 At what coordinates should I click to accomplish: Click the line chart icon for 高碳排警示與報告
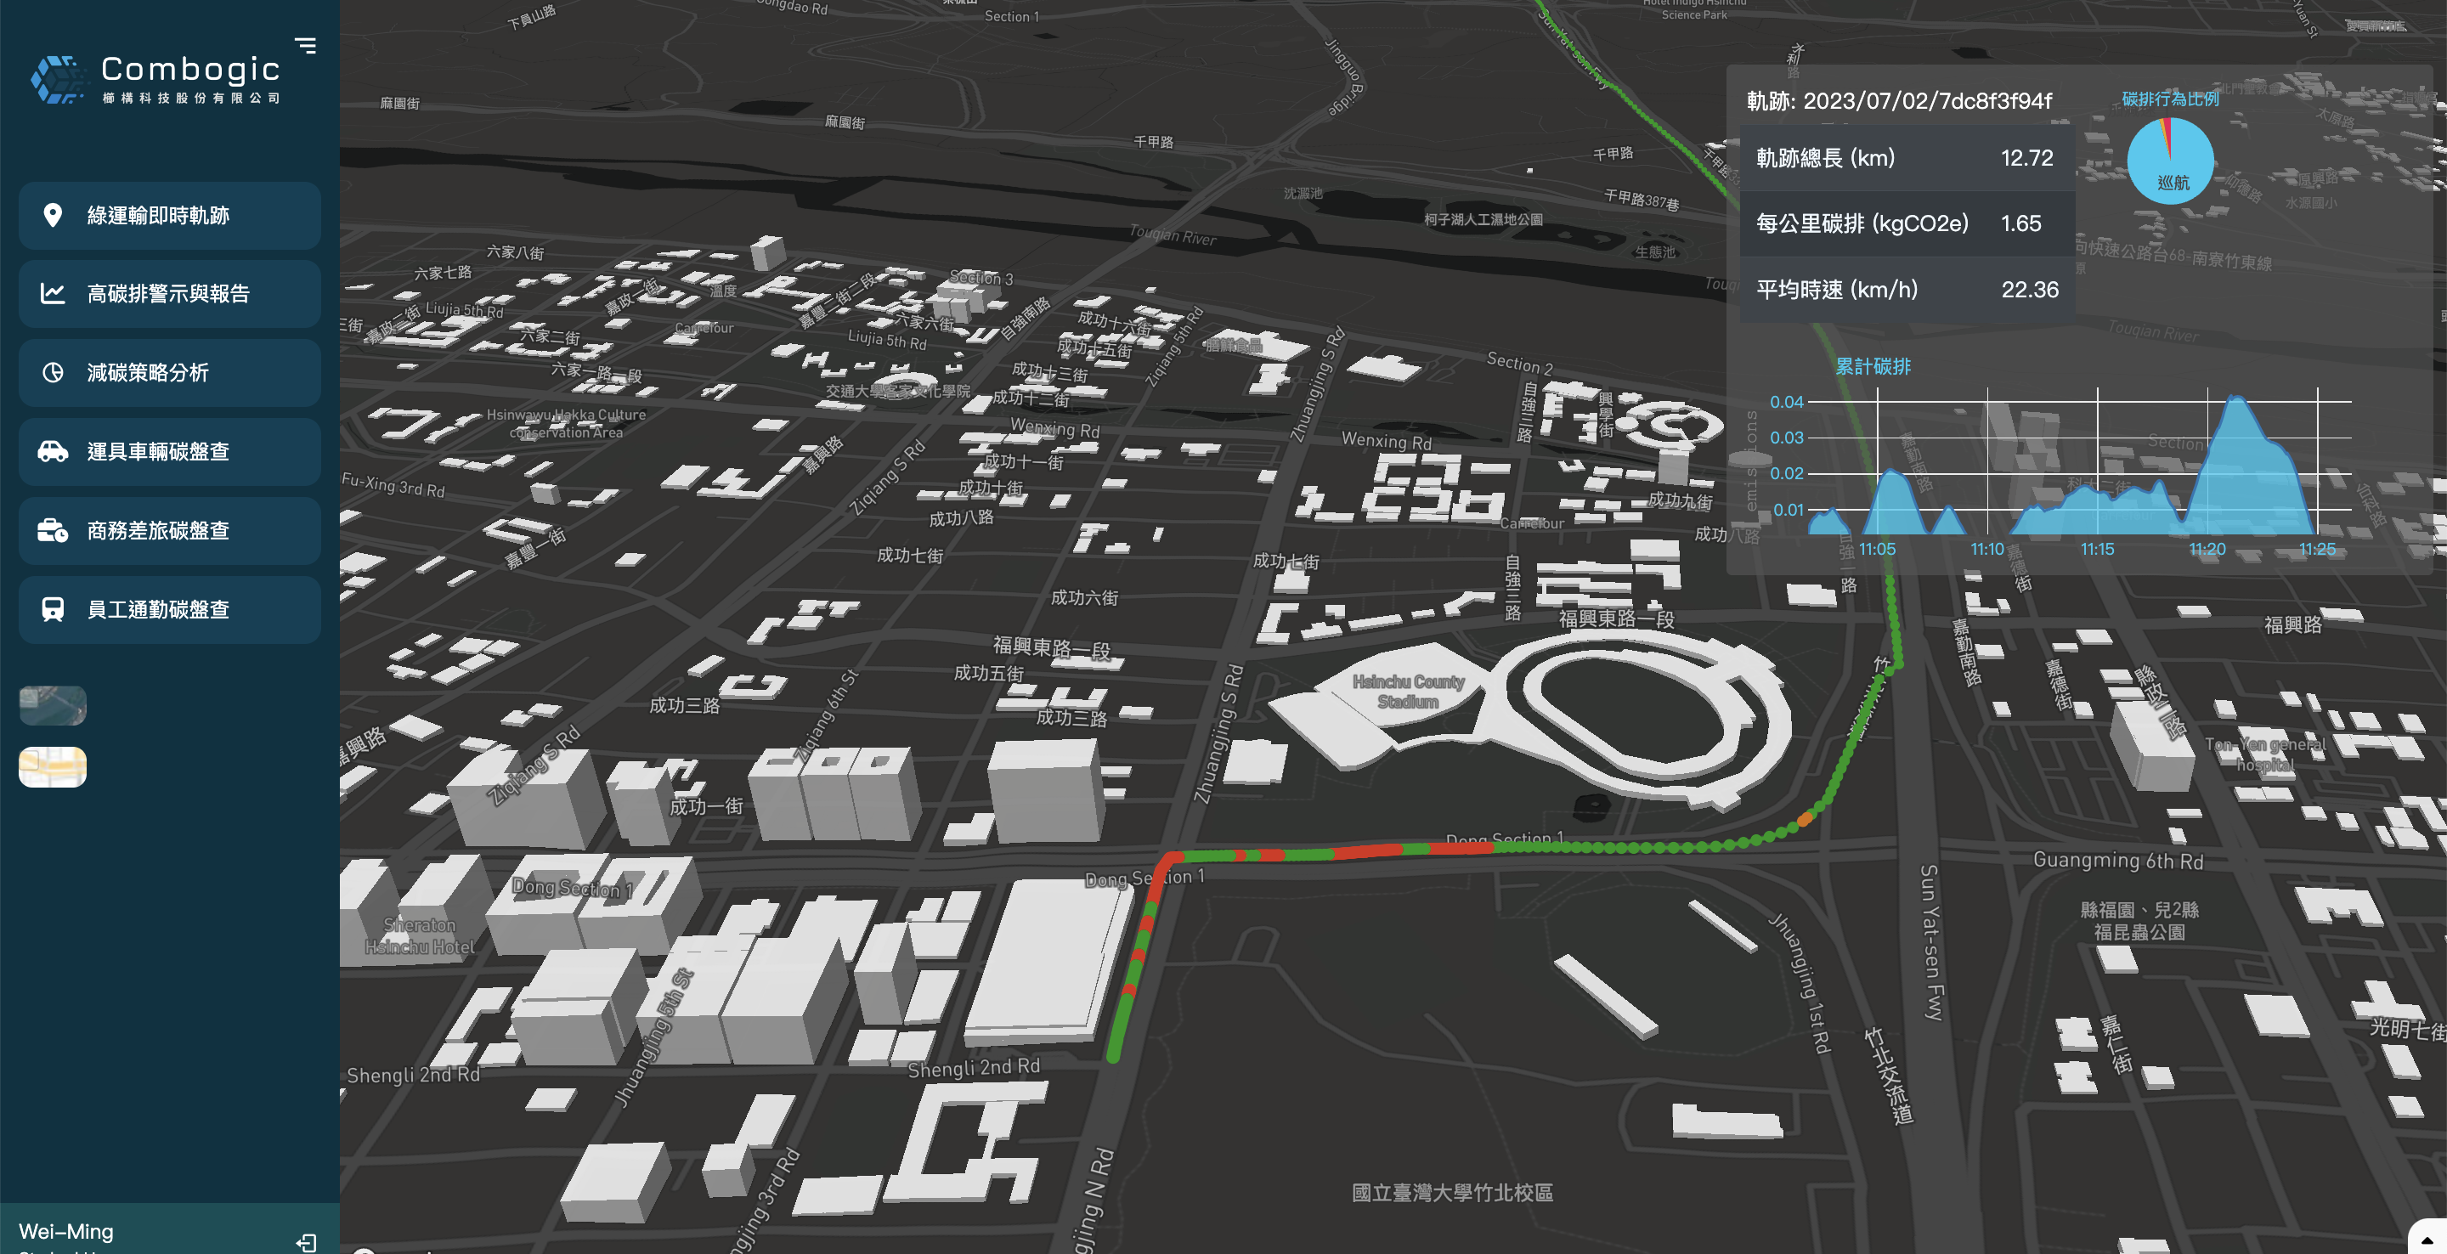point(54,294)
